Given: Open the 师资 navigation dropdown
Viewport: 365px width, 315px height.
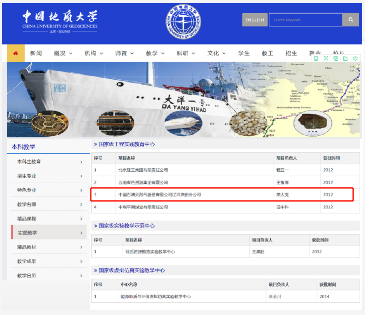Looking at the screenshot, I should pyautogui.click(x=124, y=53).
